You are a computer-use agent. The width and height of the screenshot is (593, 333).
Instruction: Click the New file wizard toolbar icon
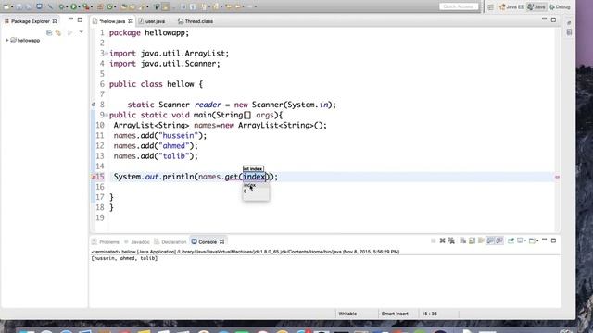(6, 6)
